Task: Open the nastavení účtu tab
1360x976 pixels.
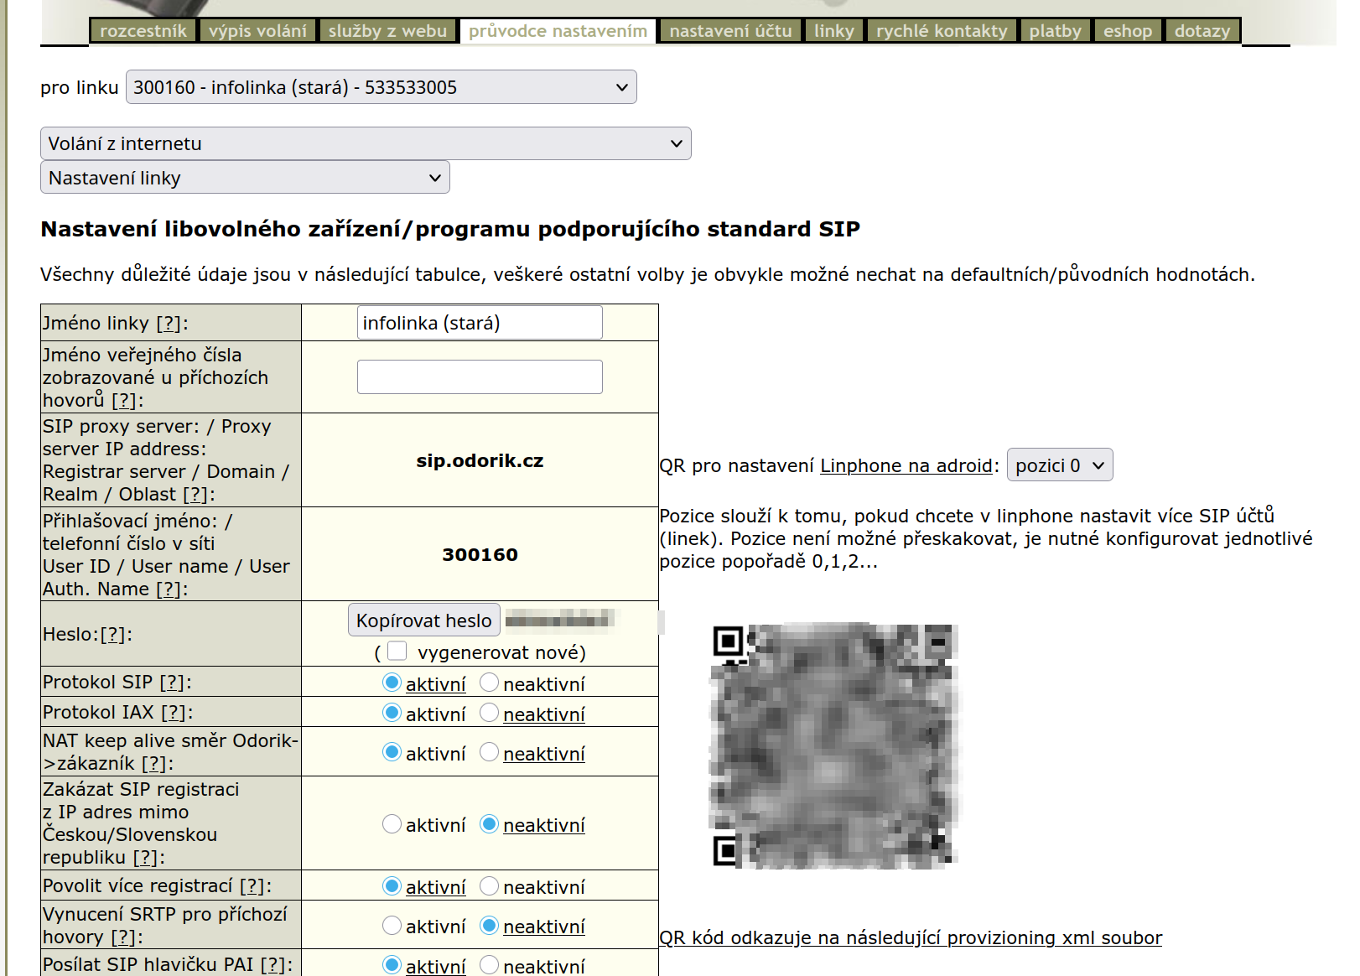Action: pos(729,31)
